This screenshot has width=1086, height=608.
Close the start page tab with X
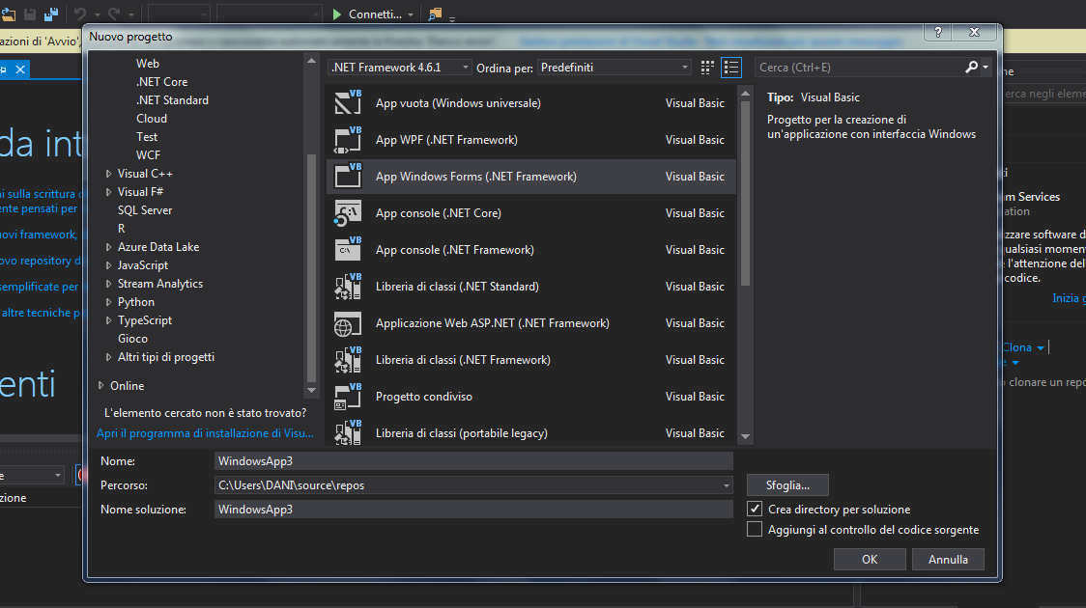point(20,69)
